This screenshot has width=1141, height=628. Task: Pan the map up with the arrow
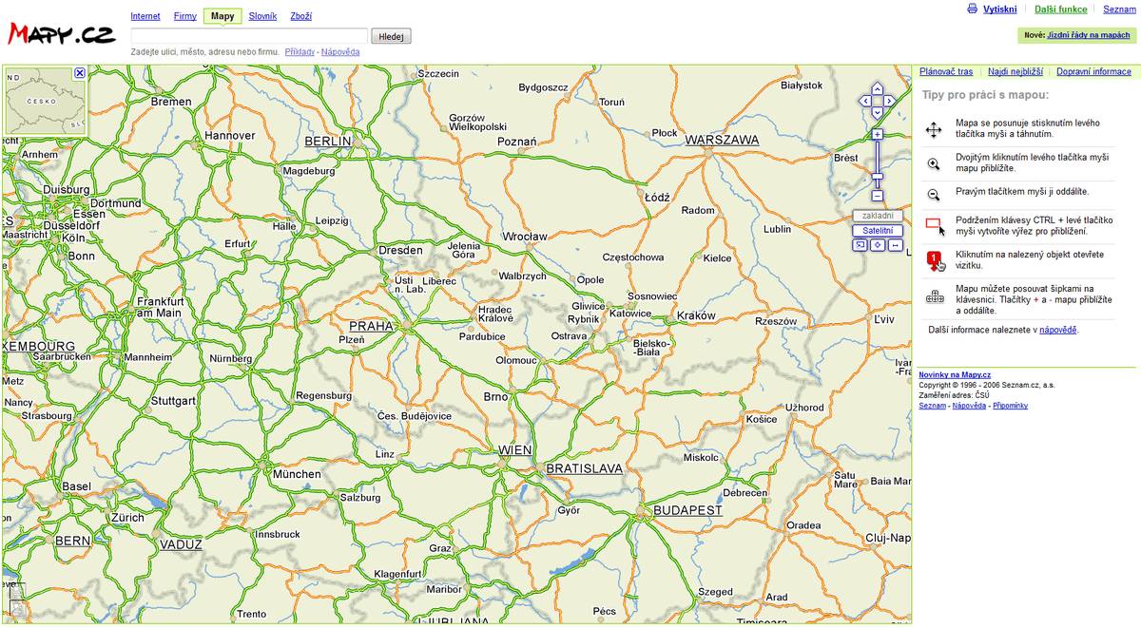tap(878, 89)
